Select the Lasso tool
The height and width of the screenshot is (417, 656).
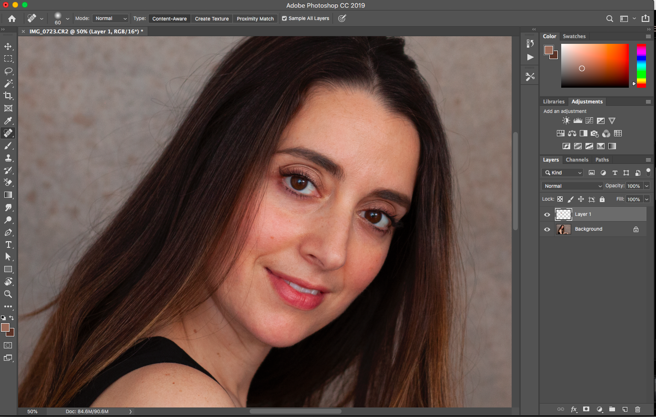pos(8,71)
